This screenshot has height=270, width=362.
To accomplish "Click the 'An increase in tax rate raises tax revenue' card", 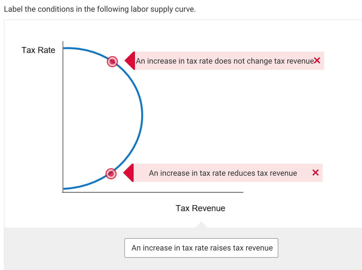I will (x=201, y=248).
